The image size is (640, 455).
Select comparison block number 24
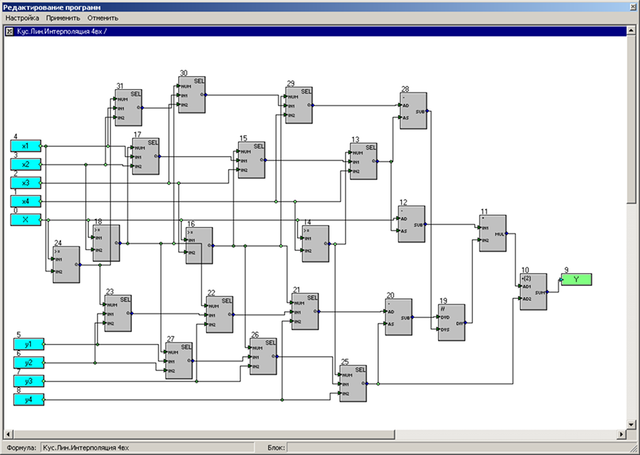pyautogui.click(x=66, y=265)
